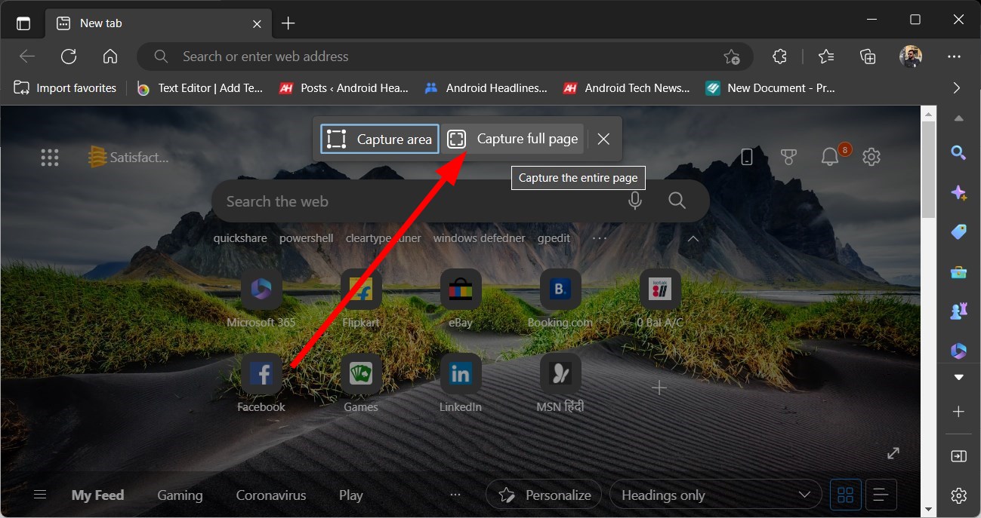The height and width of the screenshot is (518, 981).
Task: Close the web capture toolbar
Action: pos(603,139)
